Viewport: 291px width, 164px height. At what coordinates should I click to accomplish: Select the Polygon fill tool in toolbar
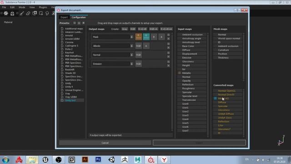pyautogui.click(x=41, y=13)
